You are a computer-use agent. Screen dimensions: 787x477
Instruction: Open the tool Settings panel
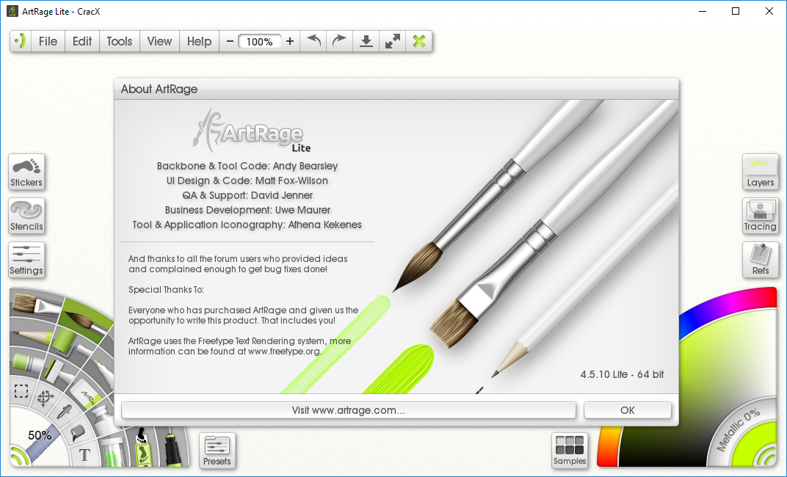click(x=26, y=260)
